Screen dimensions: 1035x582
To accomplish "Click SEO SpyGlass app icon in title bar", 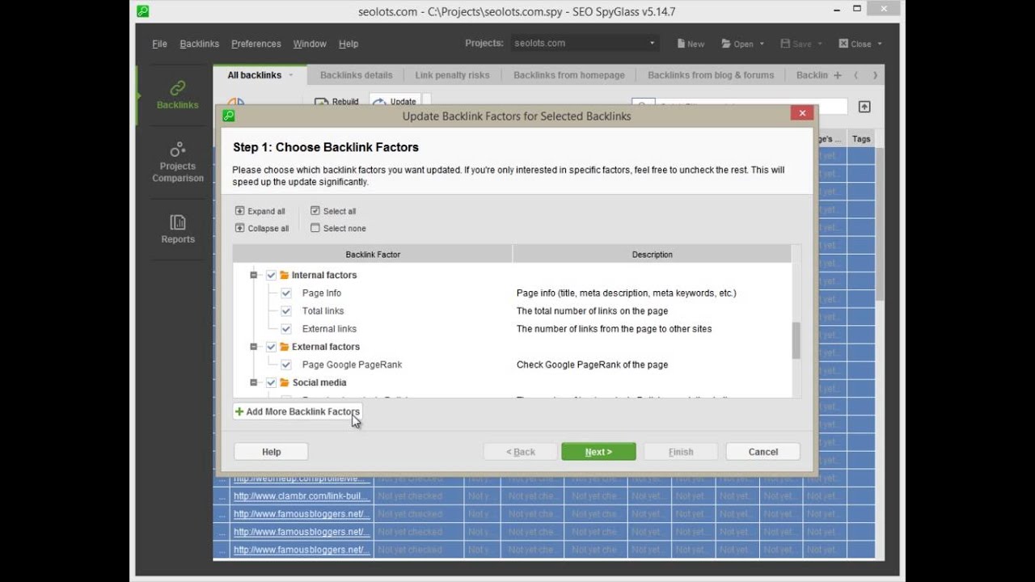I will 142,11.
